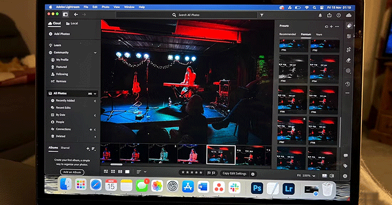Switch to Photo Grid view icon
This screenshot has width=392, height=205.
tap(106, 171)
